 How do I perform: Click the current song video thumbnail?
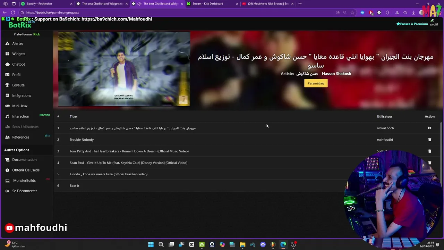(124, 69)
